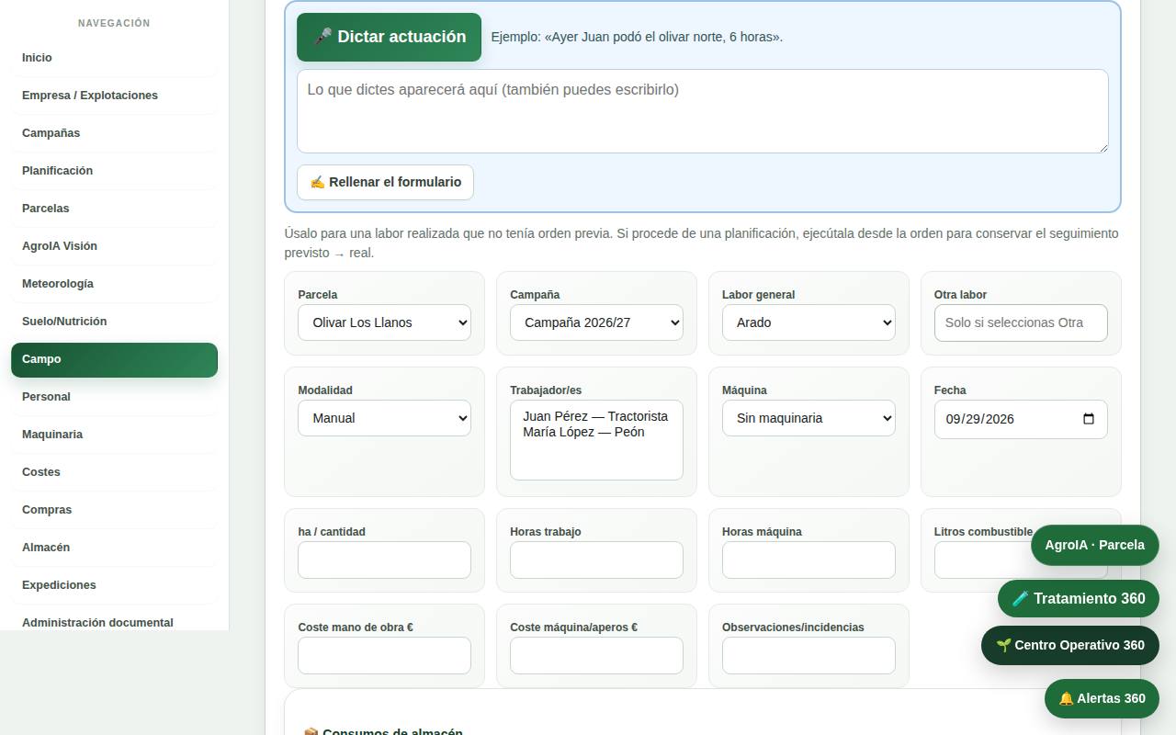Open Expediciones in navigation
Image resolution: width=1176 pixels, height=735 pixels.
coord(114,585)
